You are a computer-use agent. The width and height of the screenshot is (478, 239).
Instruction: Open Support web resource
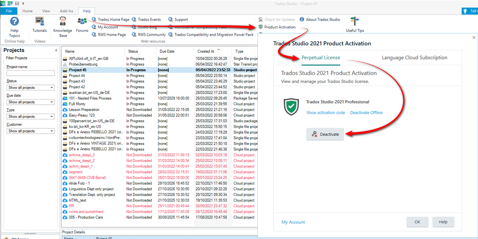pos(178,19)
